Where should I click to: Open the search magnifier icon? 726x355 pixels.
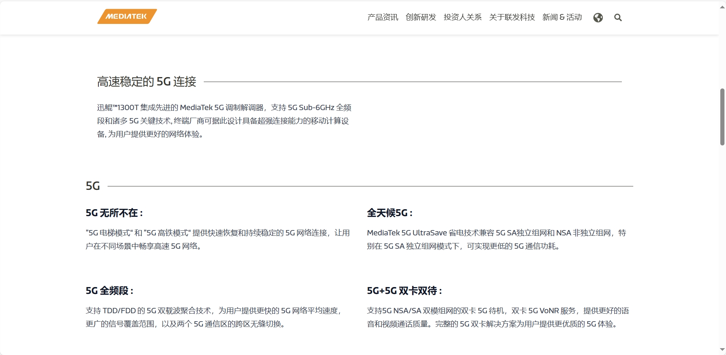point(618,17)
